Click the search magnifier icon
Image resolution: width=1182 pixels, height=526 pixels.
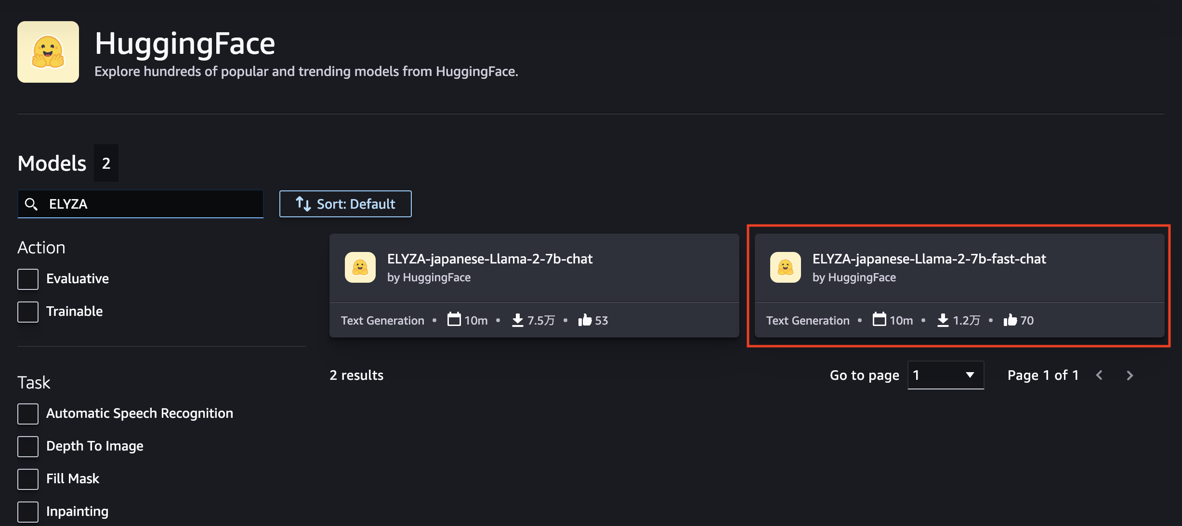click(x=31, y=204)
